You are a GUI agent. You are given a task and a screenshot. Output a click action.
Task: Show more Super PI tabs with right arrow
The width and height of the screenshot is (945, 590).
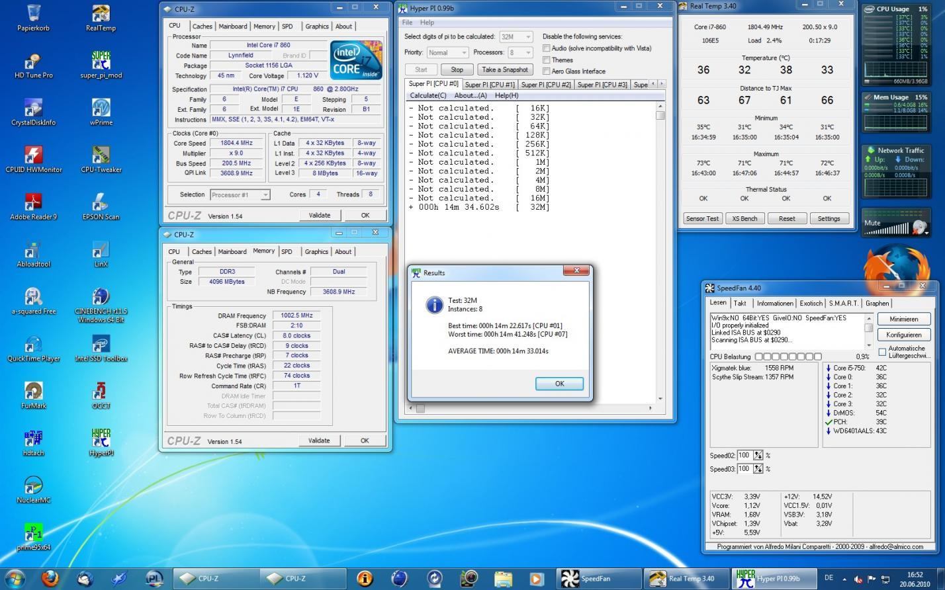(x=661, y=84)
